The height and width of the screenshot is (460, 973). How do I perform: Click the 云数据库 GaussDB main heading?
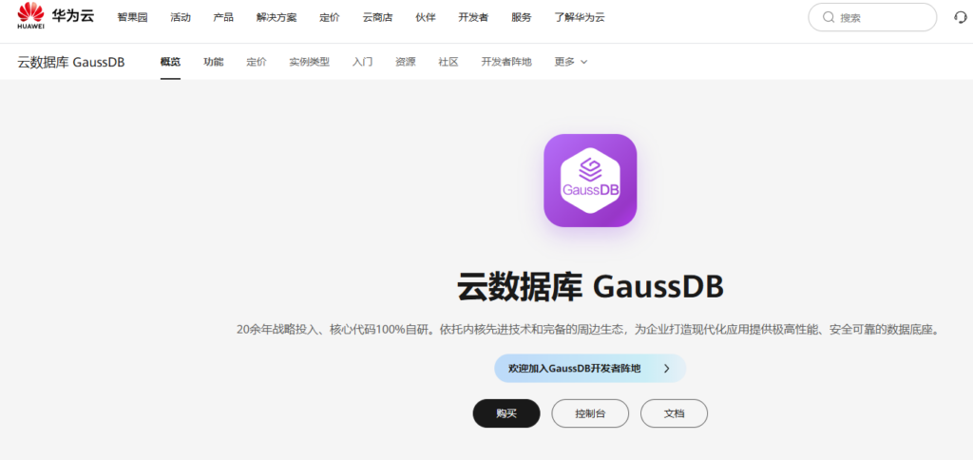coord(590,287)
